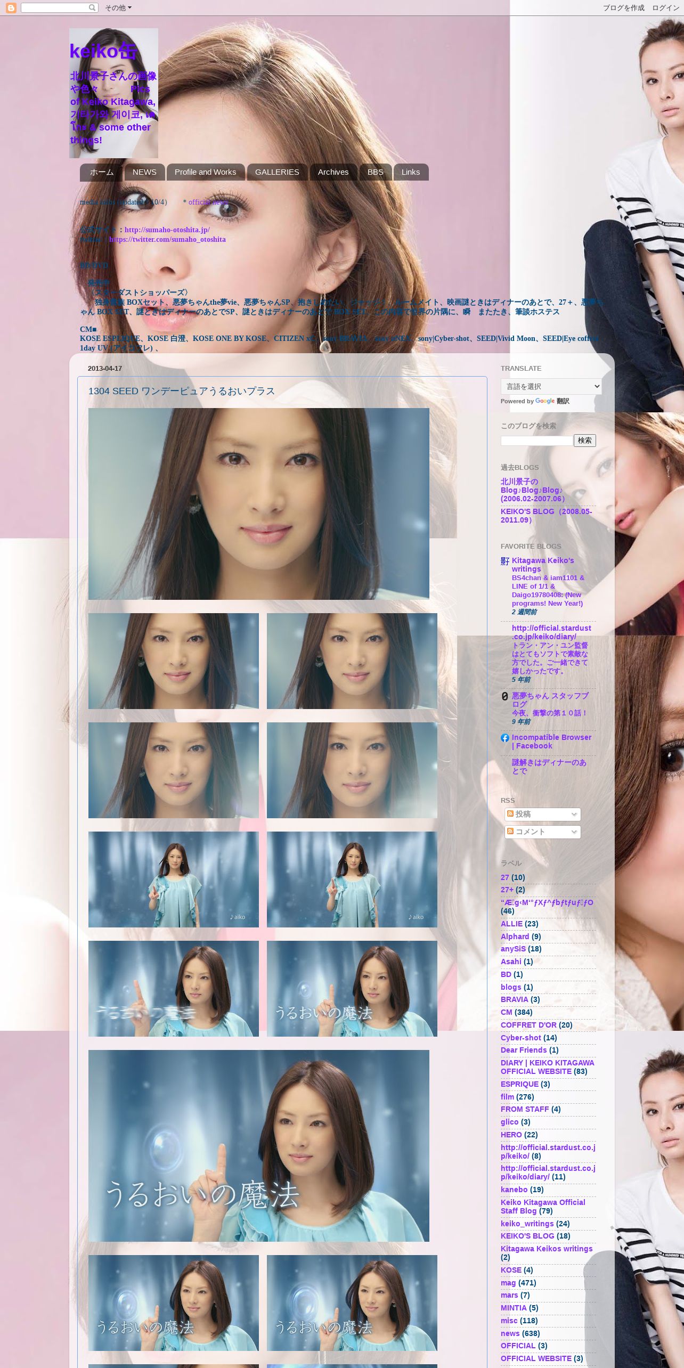Focus the top navbar search field

(x=54, y=7)
